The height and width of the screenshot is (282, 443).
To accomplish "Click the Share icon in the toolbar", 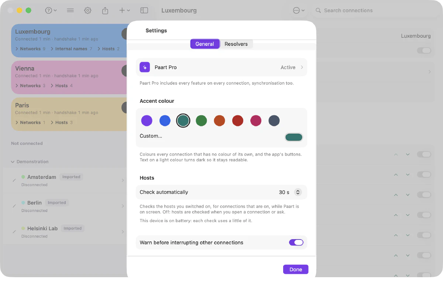I will pos(105,10).
